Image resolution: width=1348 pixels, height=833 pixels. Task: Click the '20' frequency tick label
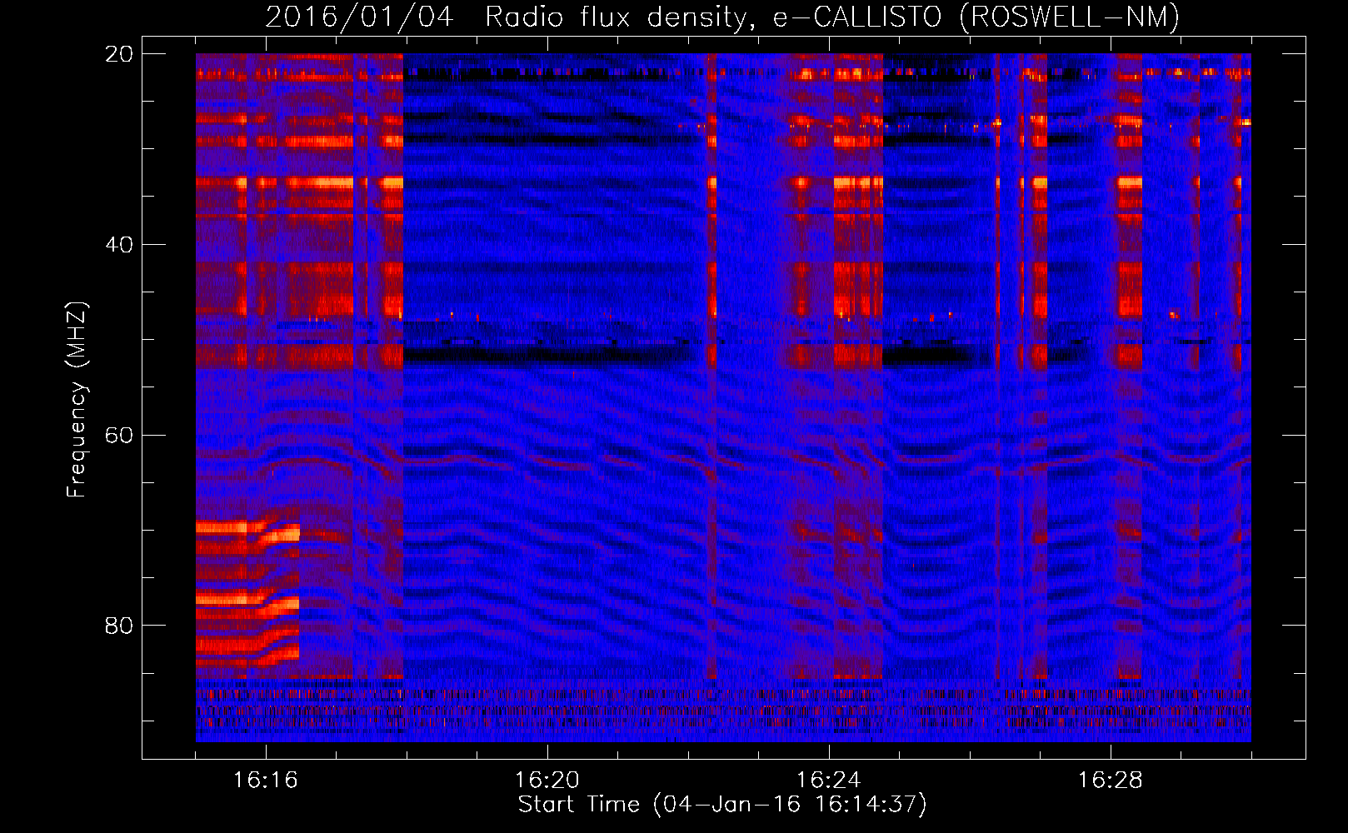tap(119, 54)
